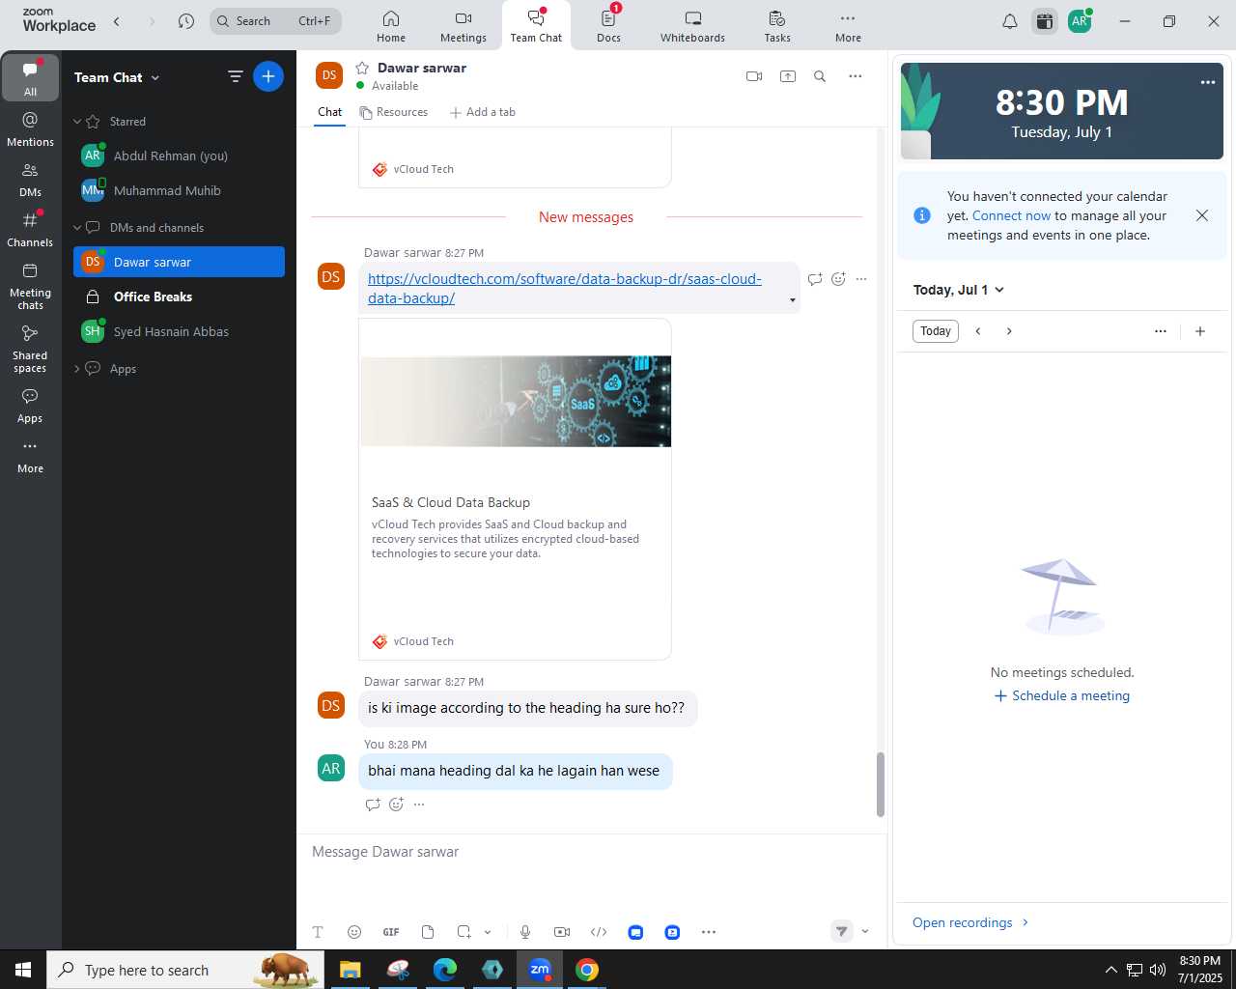
Task: Open More options in left sidebar
Action: coord(30,456)
